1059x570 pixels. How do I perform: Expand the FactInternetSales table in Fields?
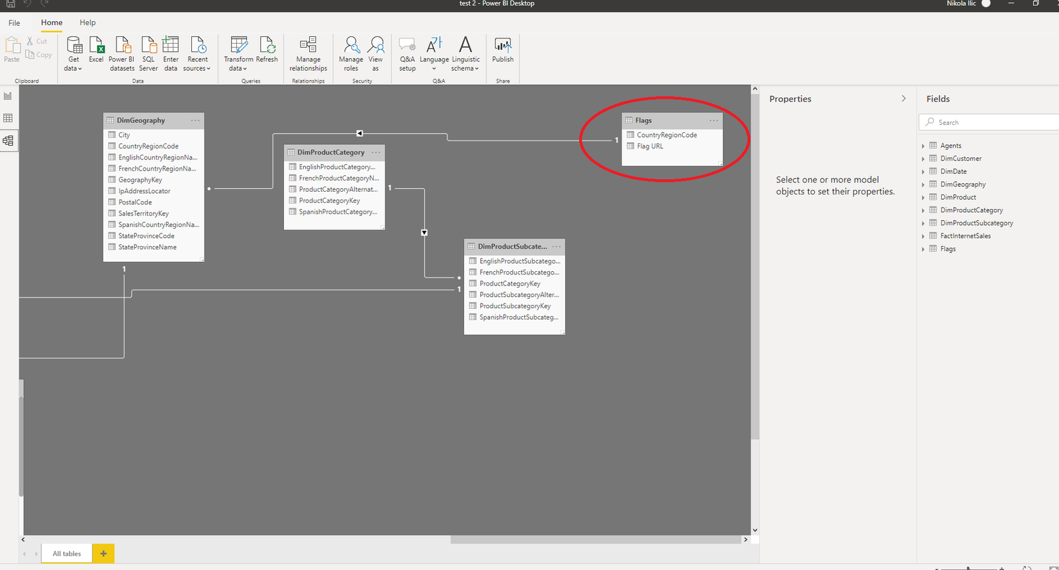[923, 236]
